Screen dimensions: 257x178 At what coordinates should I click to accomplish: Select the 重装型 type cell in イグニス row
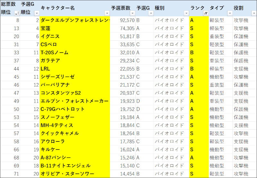(x=220, y=36)
